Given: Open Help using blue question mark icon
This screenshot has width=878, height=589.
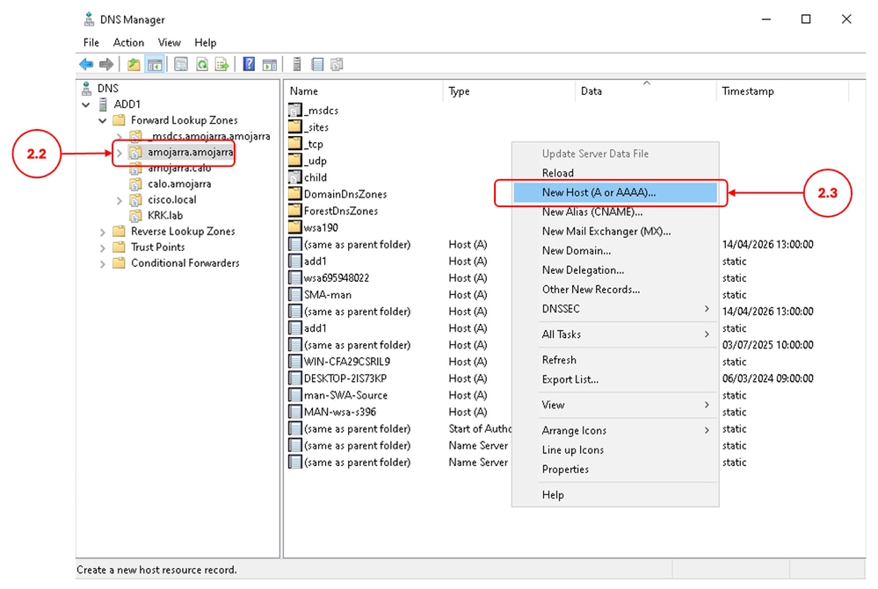Looking at the screenshot, I should click(x=249, y=64).
